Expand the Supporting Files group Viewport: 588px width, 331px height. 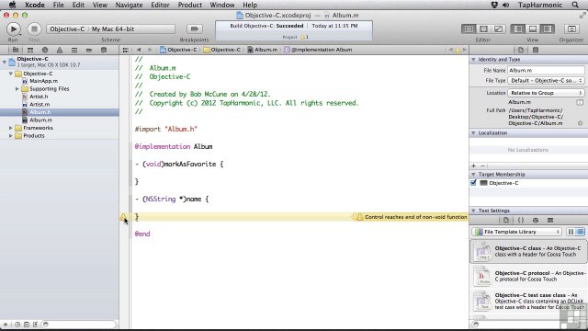pyautogui.click(x=17, y=89)
